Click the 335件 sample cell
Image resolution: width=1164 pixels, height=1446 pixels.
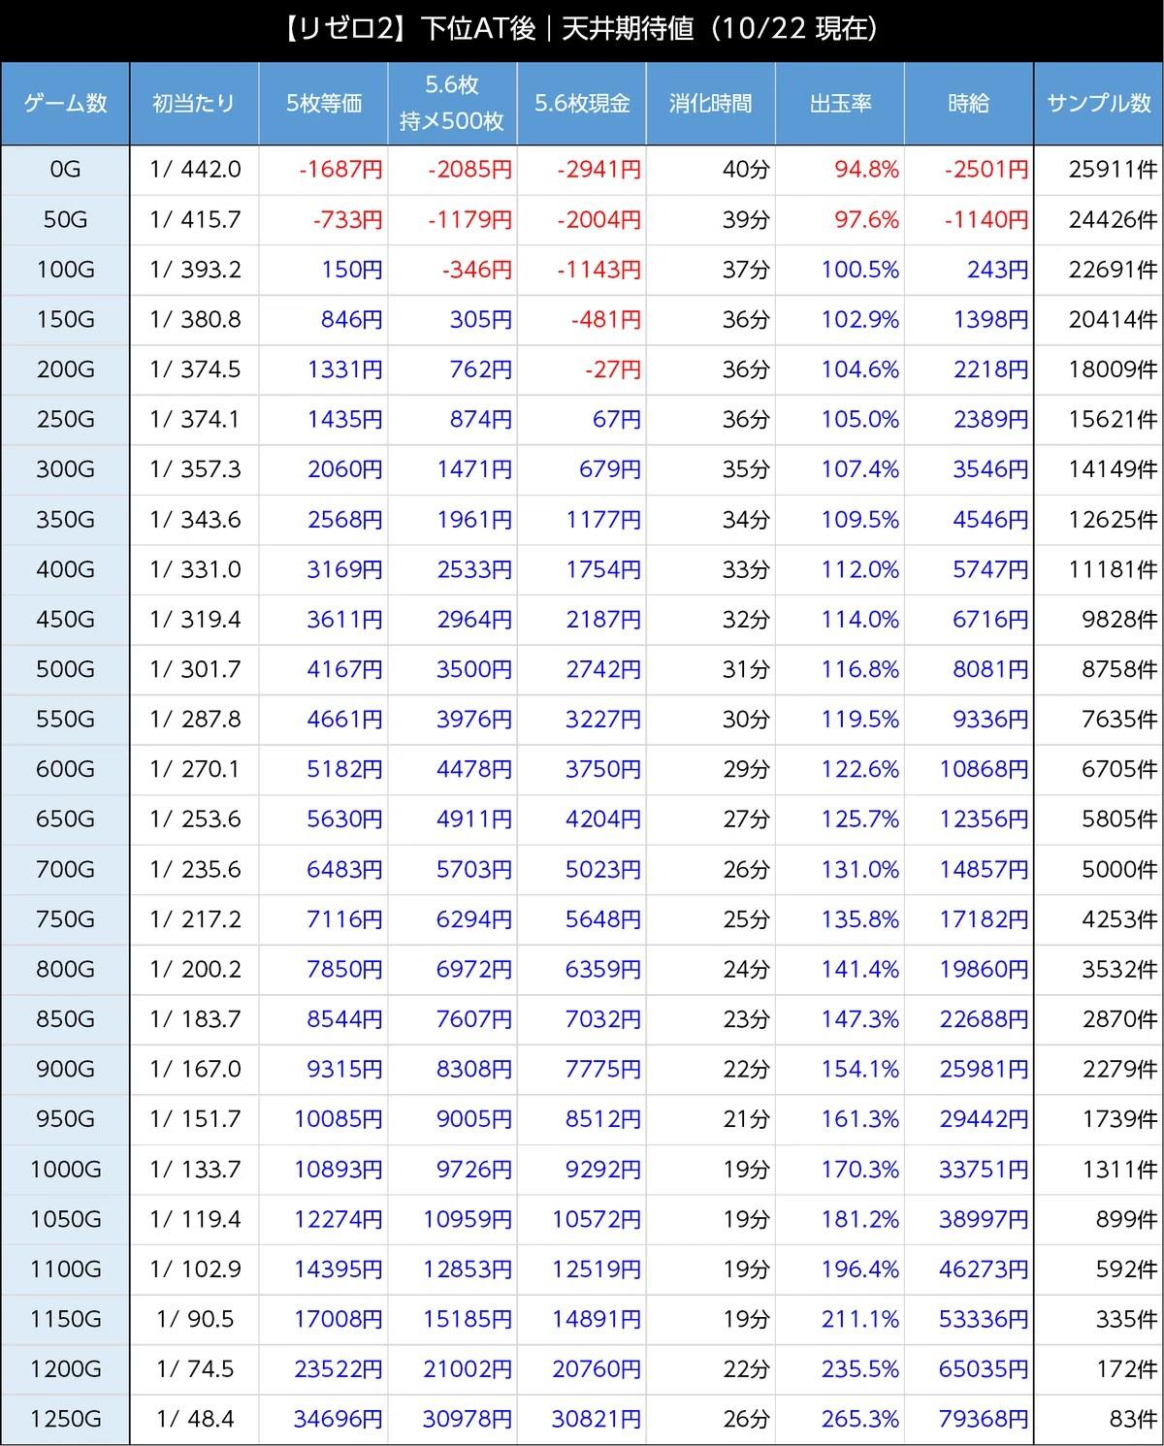(1099, 1319)
